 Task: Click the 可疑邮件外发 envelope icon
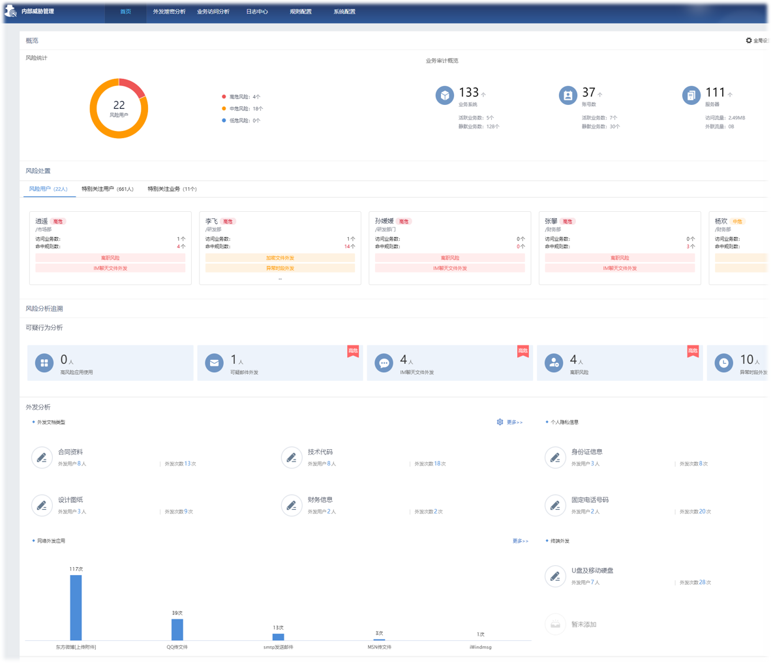[x=214, y=363]
